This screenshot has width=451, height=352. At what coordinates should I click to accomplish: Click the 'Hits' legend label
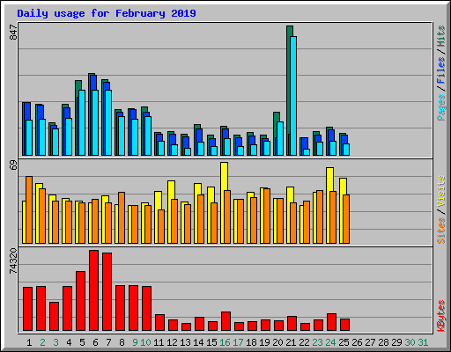(441, 36)
